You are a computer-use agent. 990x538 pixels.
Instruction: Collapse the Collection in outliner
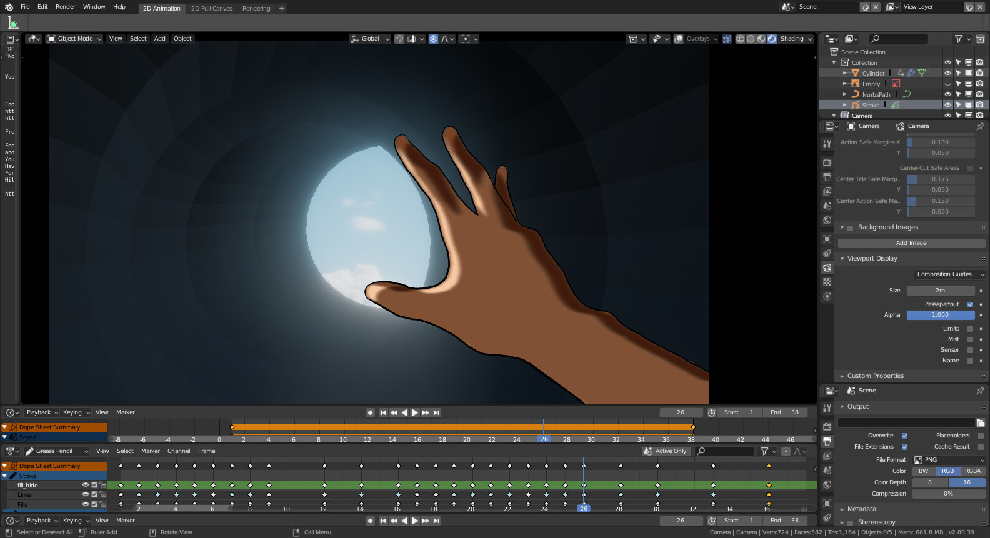(834, 62)
